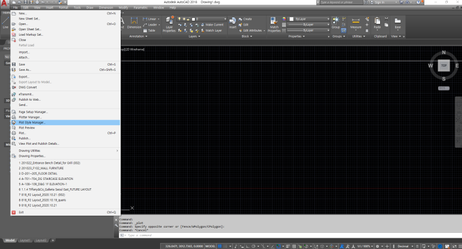Open the ByLayer object color dropdown

point(311,19)
